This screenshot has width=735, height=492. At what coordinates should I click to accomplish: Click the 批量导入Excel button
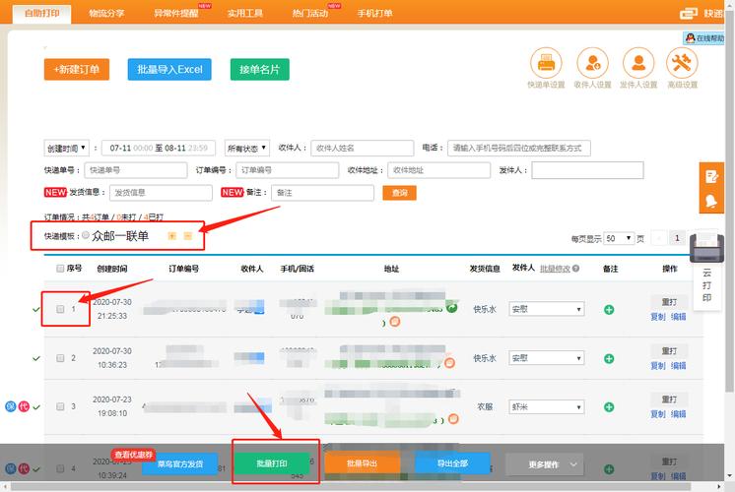point(169,70)
